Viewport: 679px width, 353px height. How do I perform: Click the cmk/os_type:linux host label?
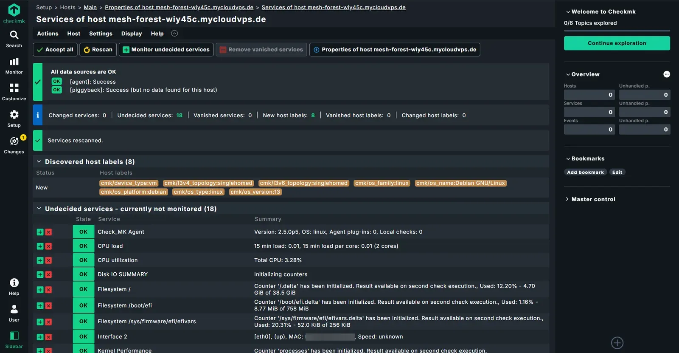pyautogui.click(x=198, y=192)
